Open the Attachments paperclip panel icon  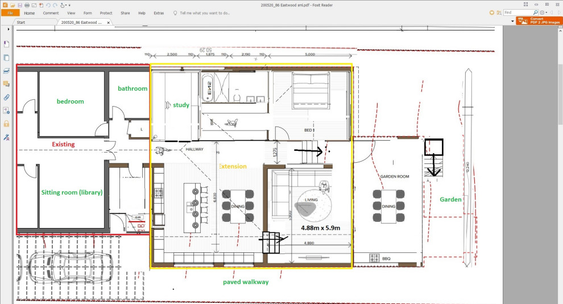point(6,97)
